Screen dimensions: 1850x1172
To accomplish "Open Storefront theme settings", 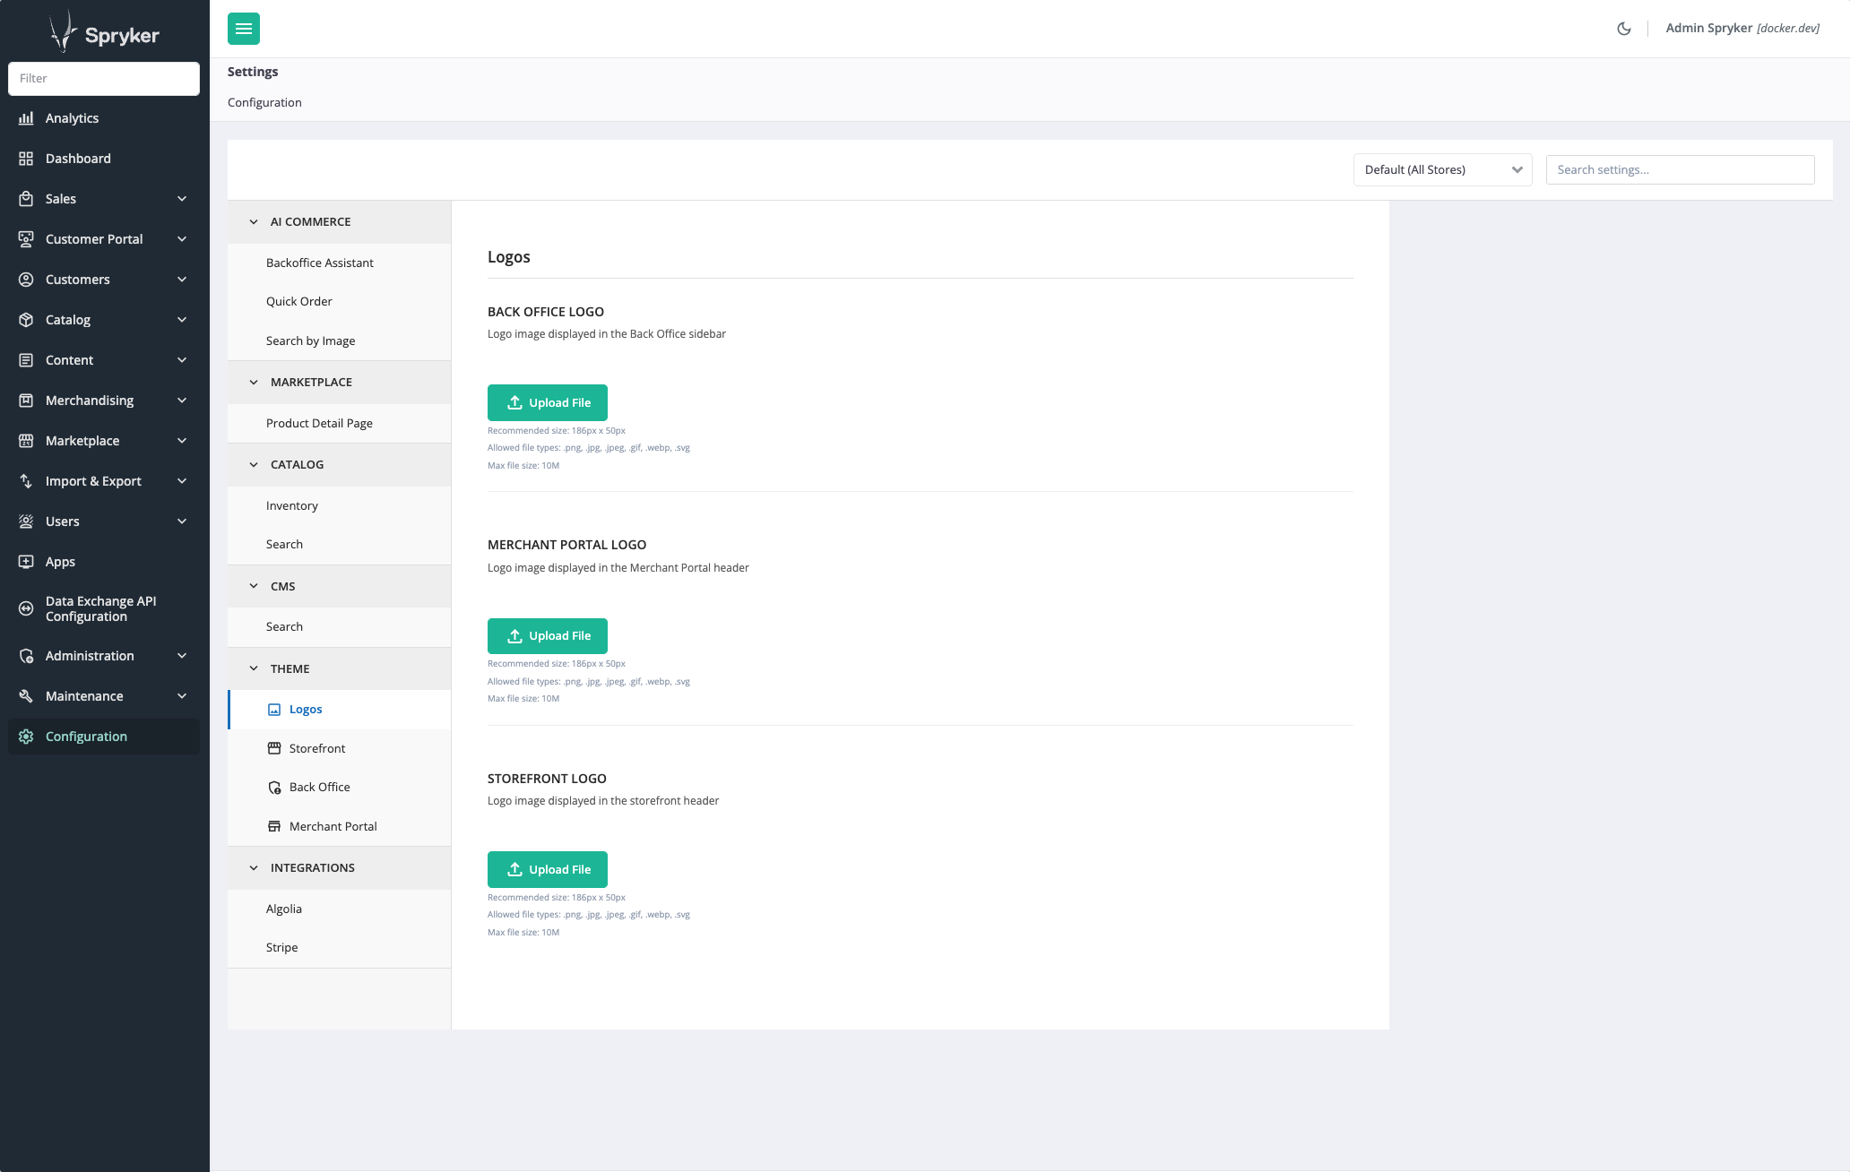I will (x=316, y=748).
